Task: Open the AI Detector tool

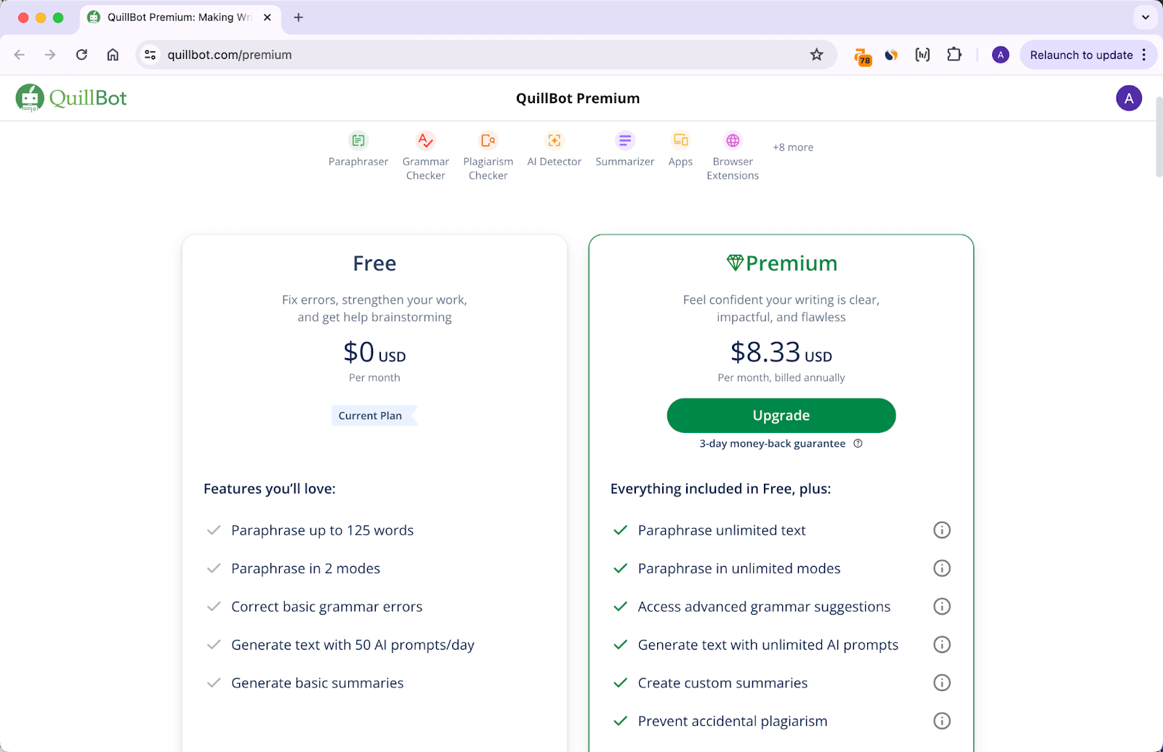Action: point(554,149)
